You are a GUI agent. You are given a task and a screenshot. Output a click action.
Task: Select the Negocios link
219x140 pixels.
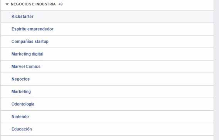click(x=20, y=79)
